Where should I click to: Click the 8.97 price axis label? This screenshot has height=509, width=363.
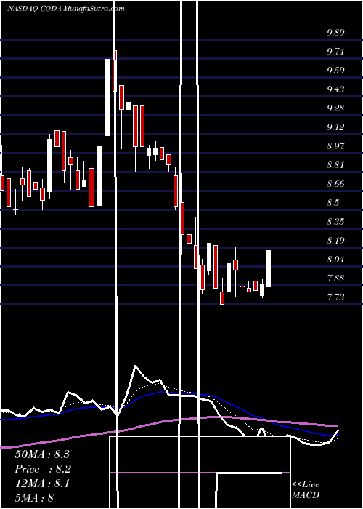point(335,145)
